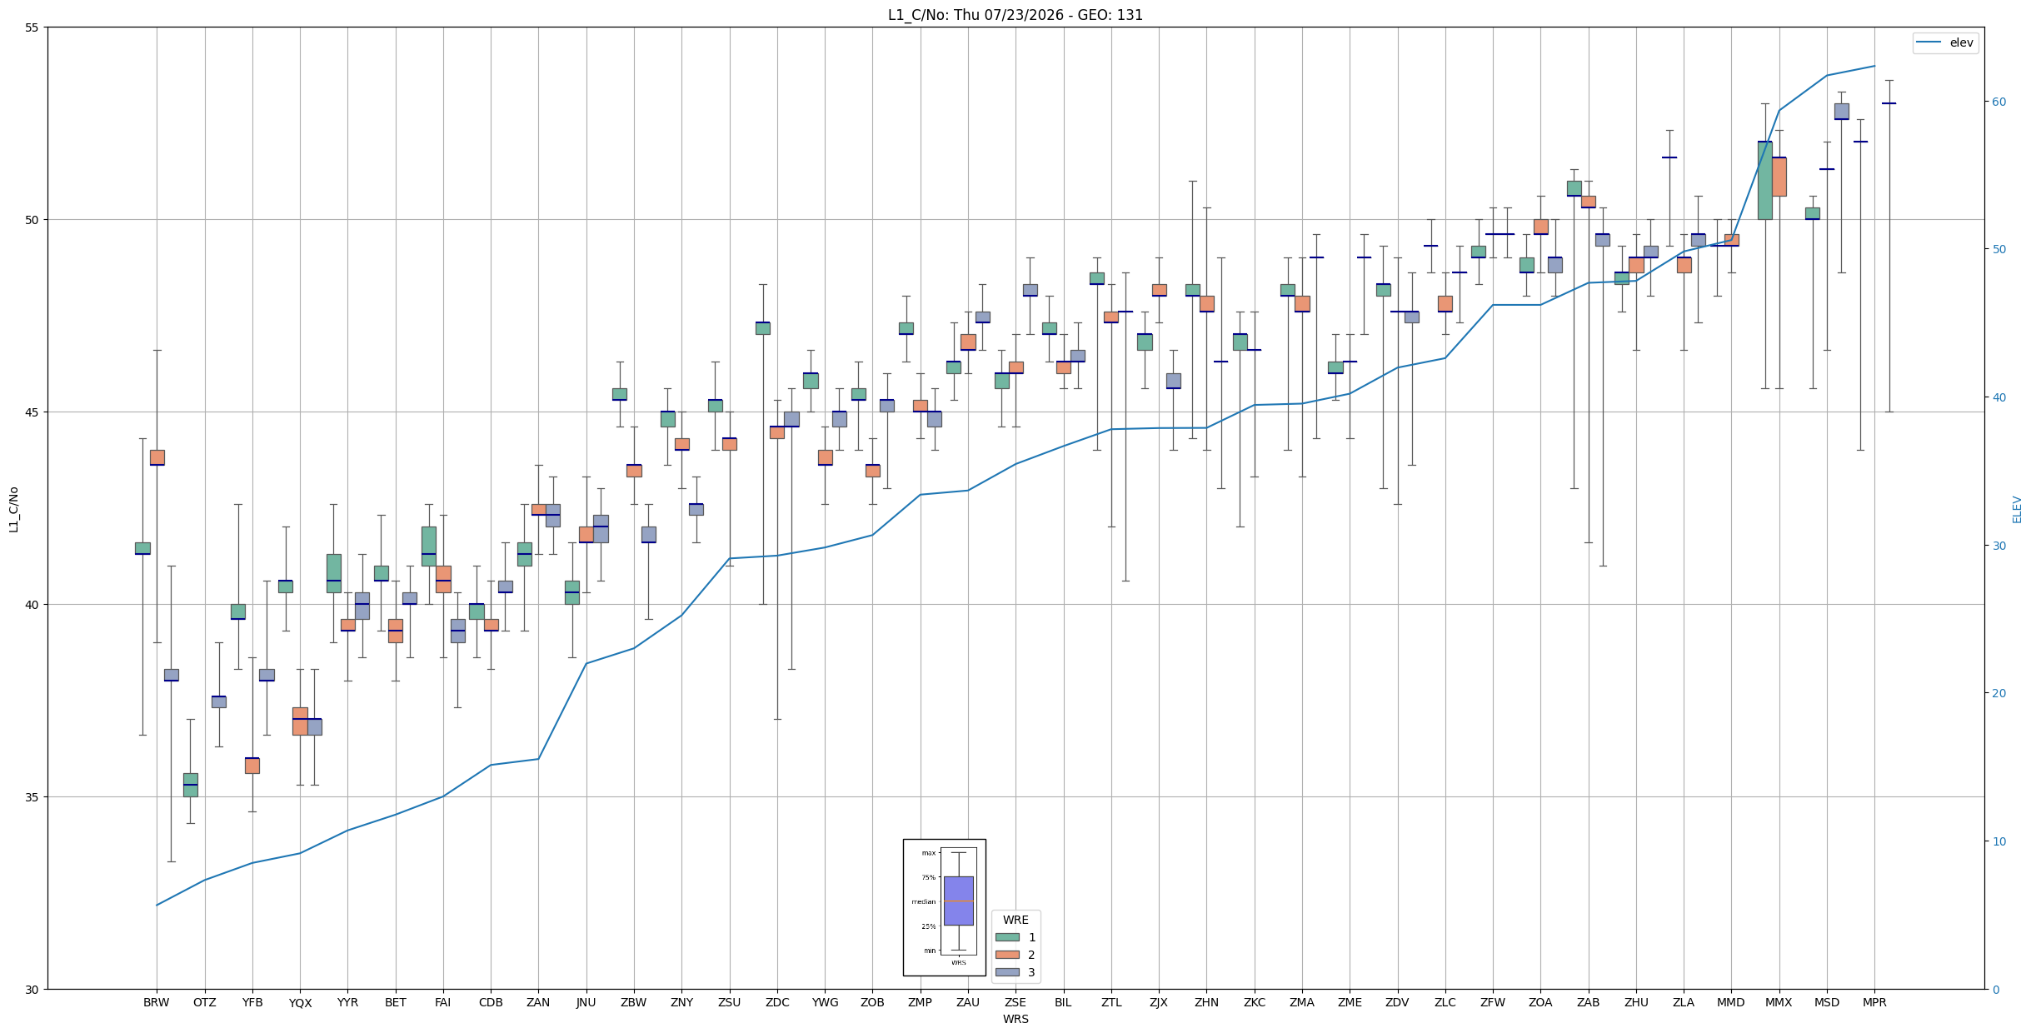2031x1033 pixels.
Task: Click the tall green MMX box
Action: coord(1764,180)
